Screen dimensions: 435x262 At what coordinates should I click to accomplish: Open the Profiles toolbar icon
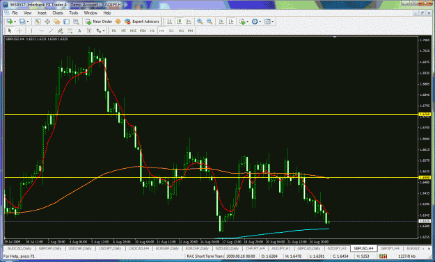click(22, 22)
